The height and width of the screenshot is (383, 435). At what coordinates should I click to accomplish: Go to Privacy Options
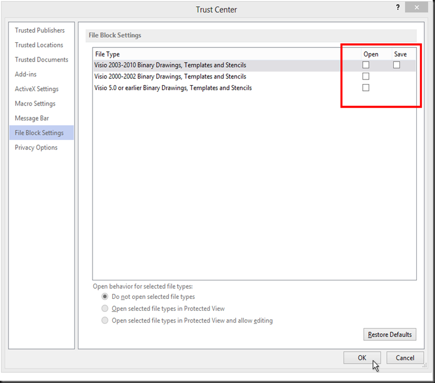[36, 148]
